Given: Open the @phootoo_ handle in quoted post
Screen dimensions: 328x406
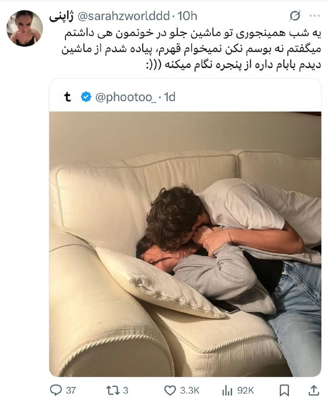Looking at the screenshot, I should [125, 97].
